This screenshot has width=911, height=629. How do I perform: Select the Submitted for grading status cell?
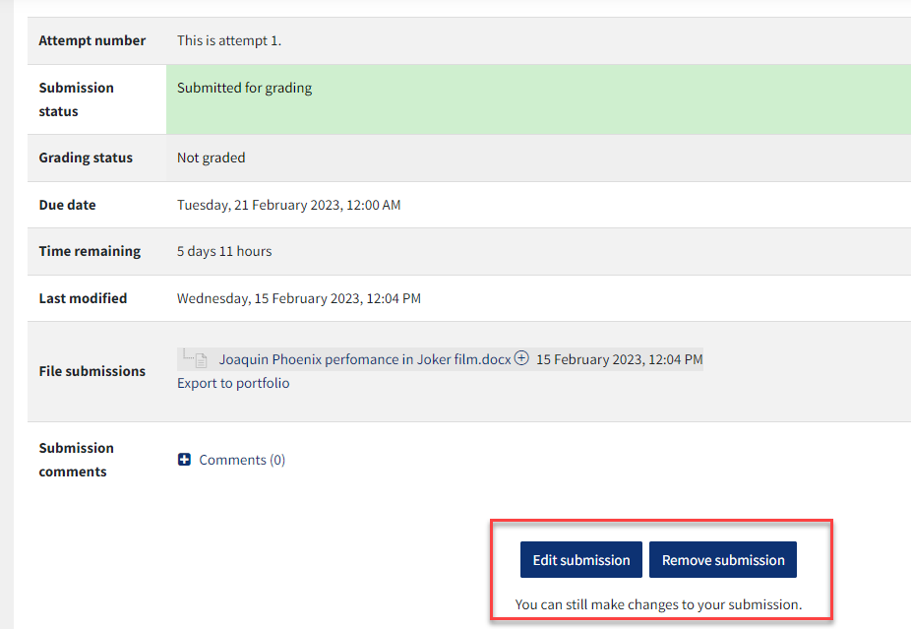click(243, 87)
